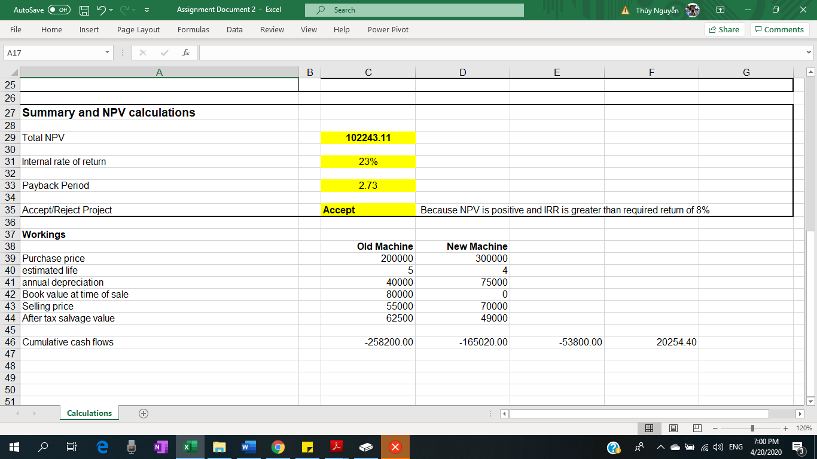Image resolution: width=817 pixels, height=459 pixels.
Task: Select row 35 header
Action: [x=10, y=210]
